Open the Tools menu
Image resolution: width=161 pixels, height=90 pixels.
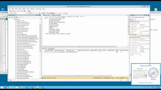point(28,9)
